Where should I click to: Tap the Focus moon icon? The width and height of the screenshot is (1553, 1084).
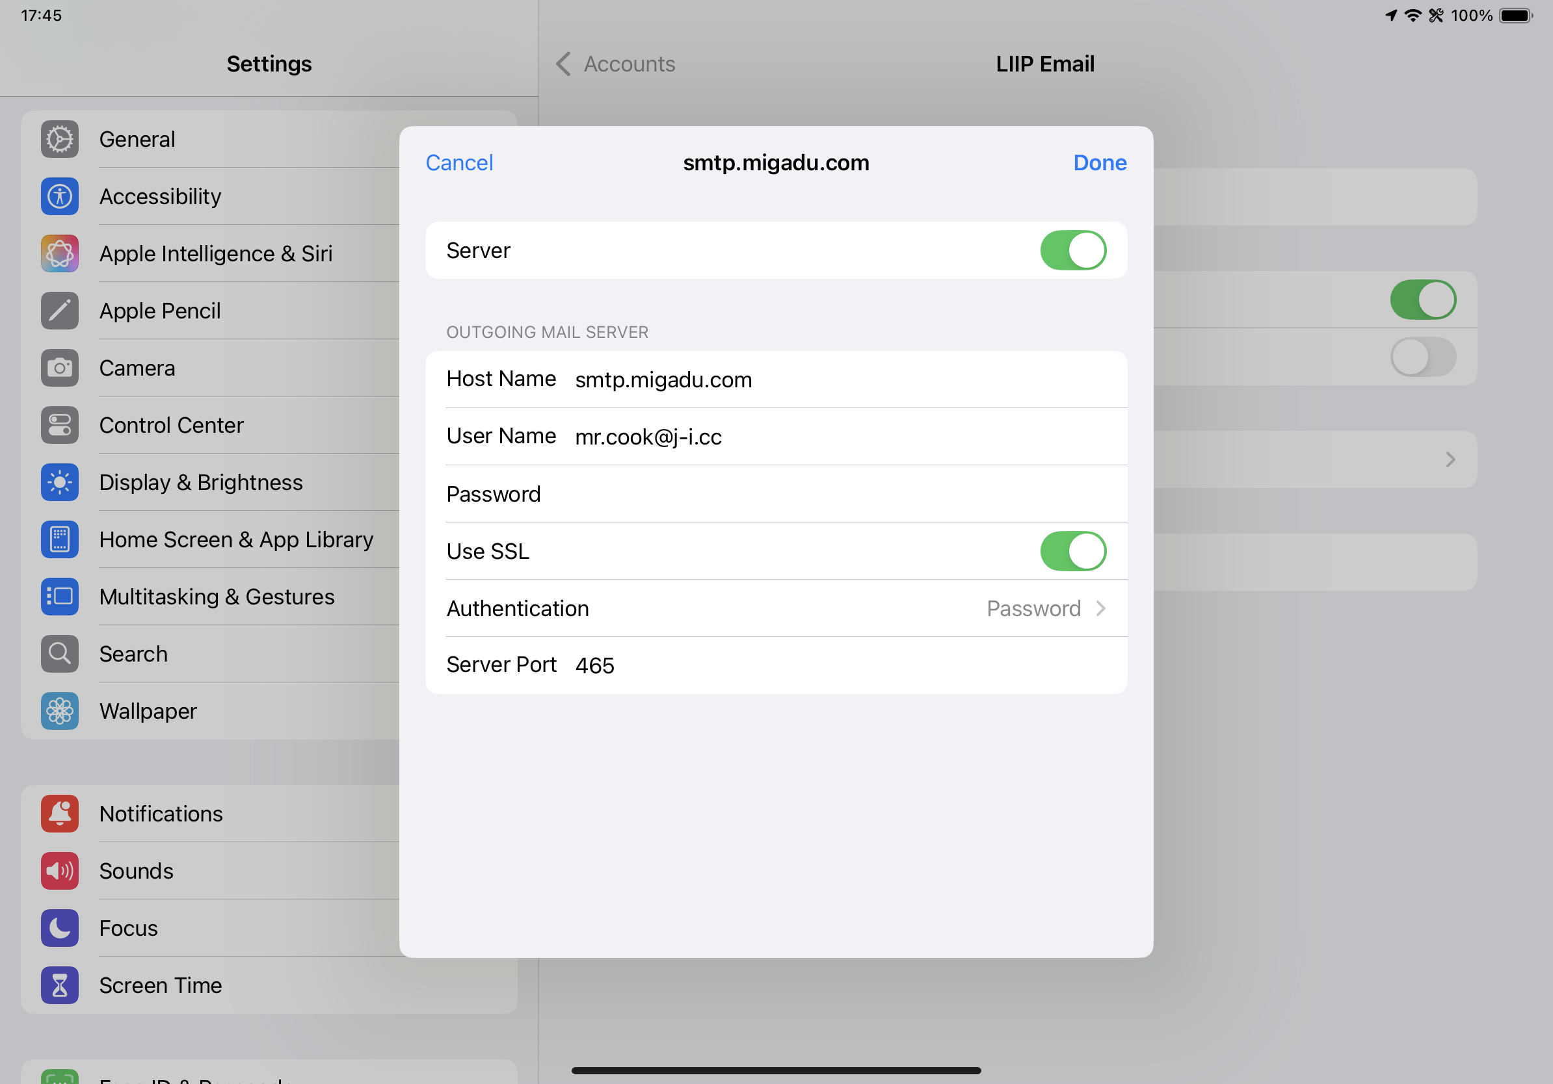point(60,928)
